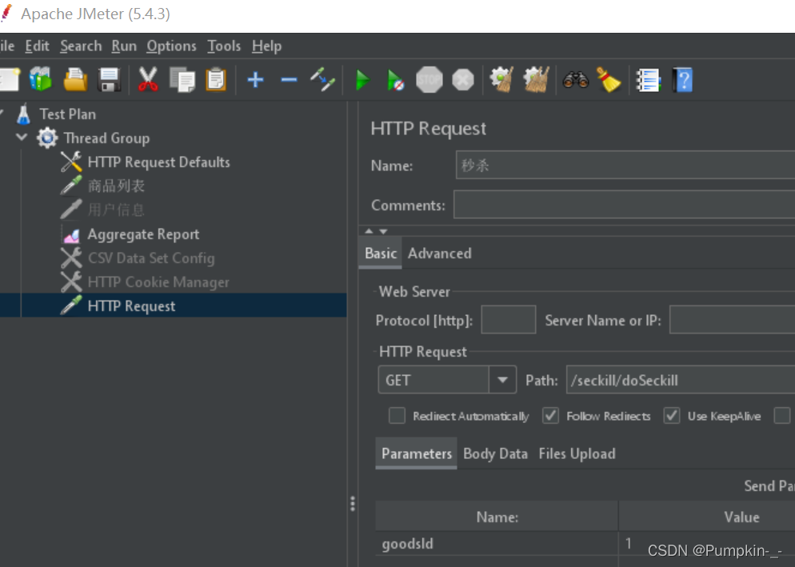Start the test with the green play icon

coord(362,80)
